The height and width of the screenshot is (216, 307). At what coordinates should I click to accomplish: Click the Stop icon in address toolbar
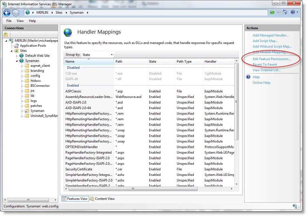click(x=278, y=12)
